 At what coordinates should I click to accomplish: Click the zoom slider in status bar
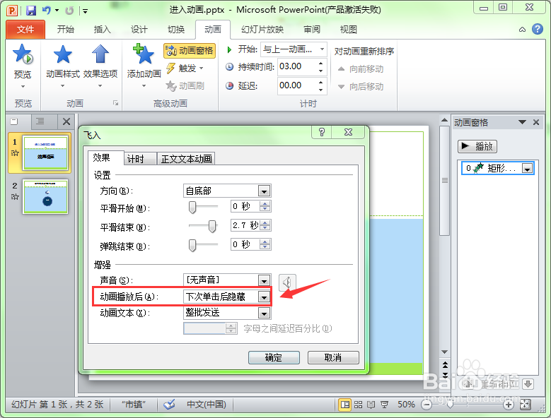pos(449,405)
